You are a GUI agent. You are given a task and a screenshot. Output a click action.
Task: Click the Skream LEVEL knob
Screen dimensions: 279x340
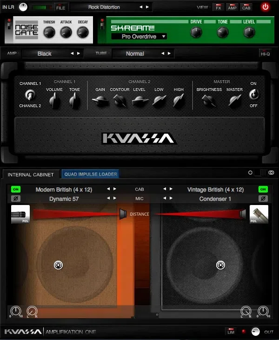(x=249, y=32)
